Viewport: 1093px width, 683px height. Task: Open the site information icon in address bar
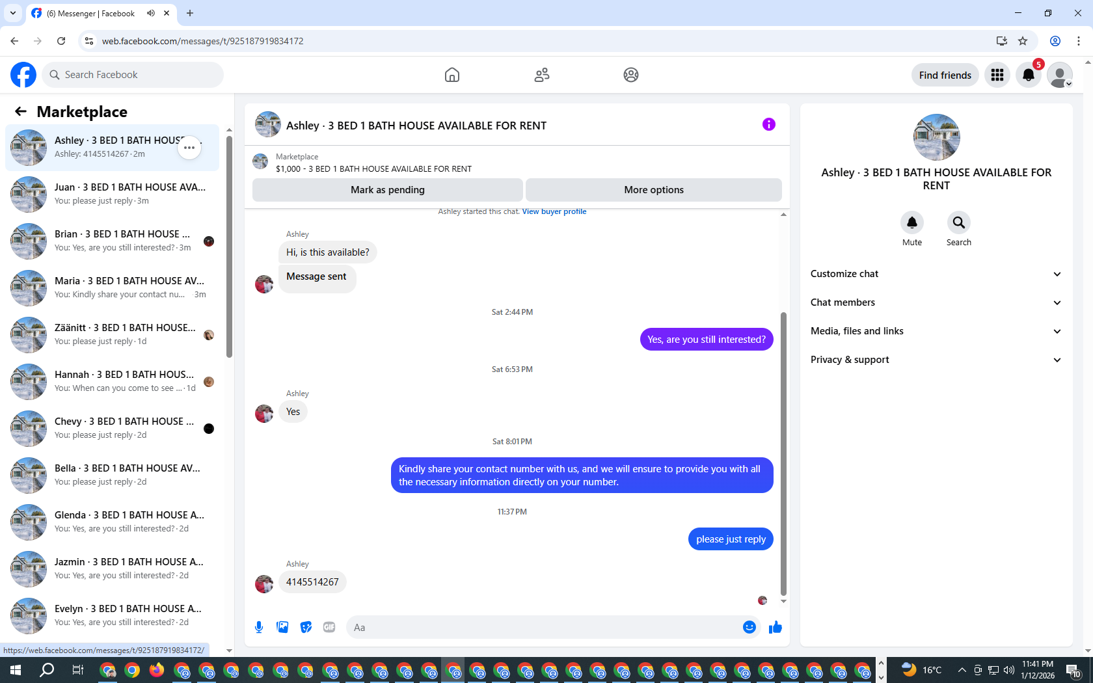(x=89, y=41)
